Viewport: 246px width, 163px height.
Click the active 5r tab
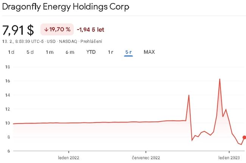click(x=128, y=52)
